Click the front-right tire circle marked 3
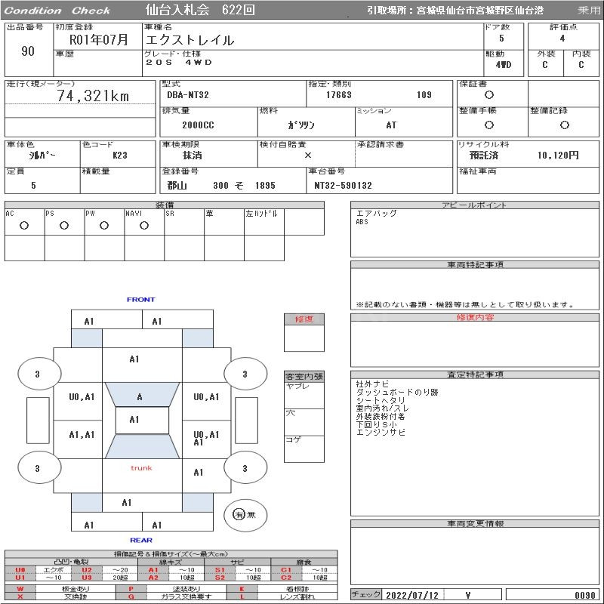This screenshot has height=604, width=604. 245,374
